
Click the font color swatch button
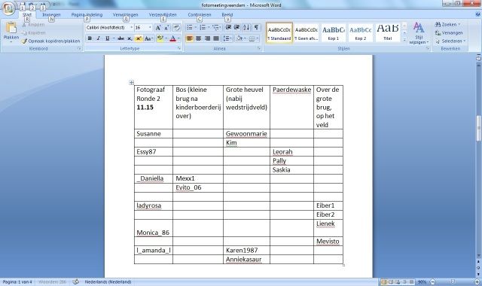[173, 38]
